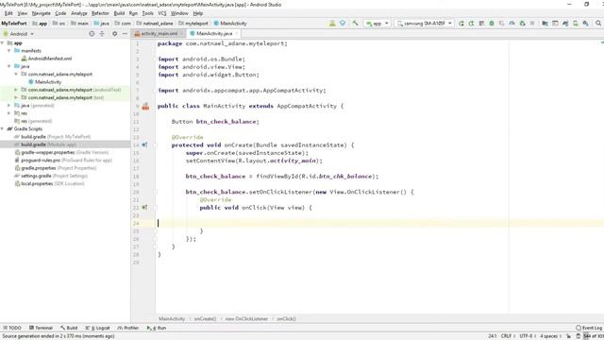
Task: Collapse the Gradle Scripts node
Action: 2,128
